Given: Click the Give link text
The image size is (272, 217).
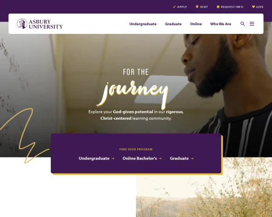Looking at the screenshot, I should 260,7.
